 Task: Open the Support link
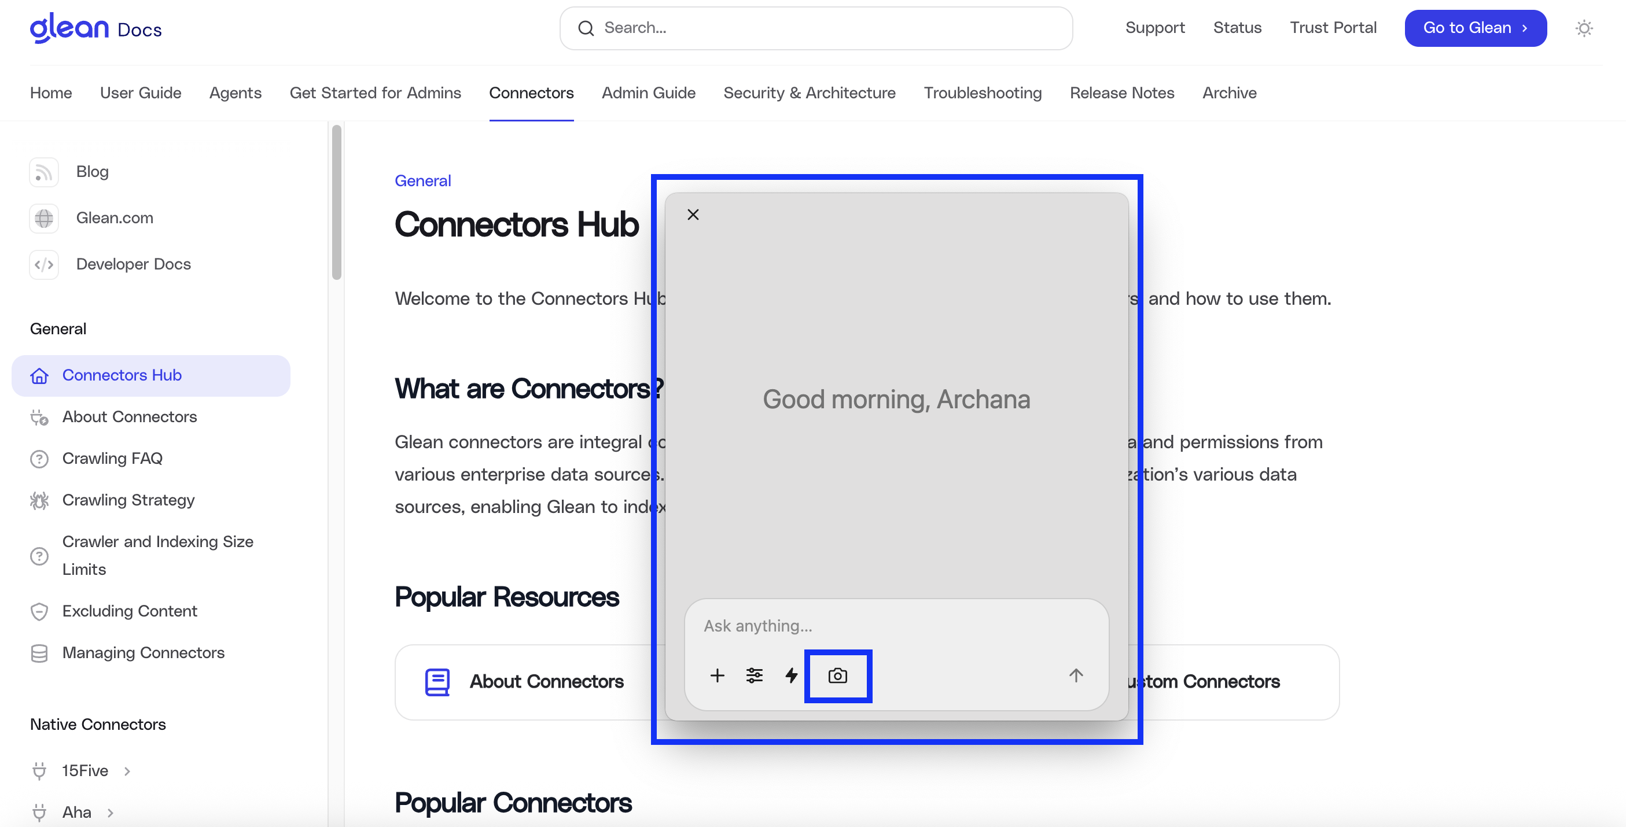(1155, 28)
